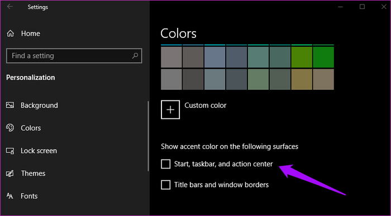Click the sidebar vertical scrollbar
The height and width of the screenshot is (216, 391).
pyautogui.click(x=148, y=136)
